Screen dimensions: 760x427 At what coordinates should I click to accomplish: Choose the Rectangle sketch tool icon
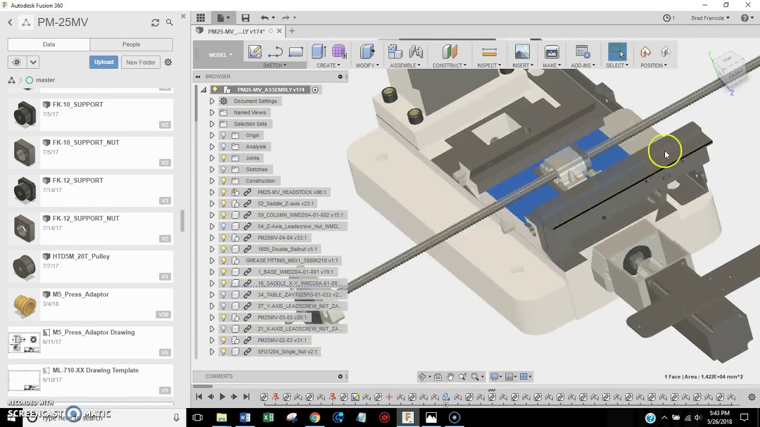(296, 52)
